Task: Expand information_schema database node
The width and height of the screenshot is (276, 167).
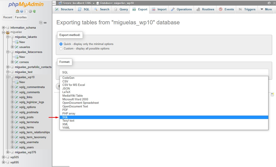Action: [3, 28]
